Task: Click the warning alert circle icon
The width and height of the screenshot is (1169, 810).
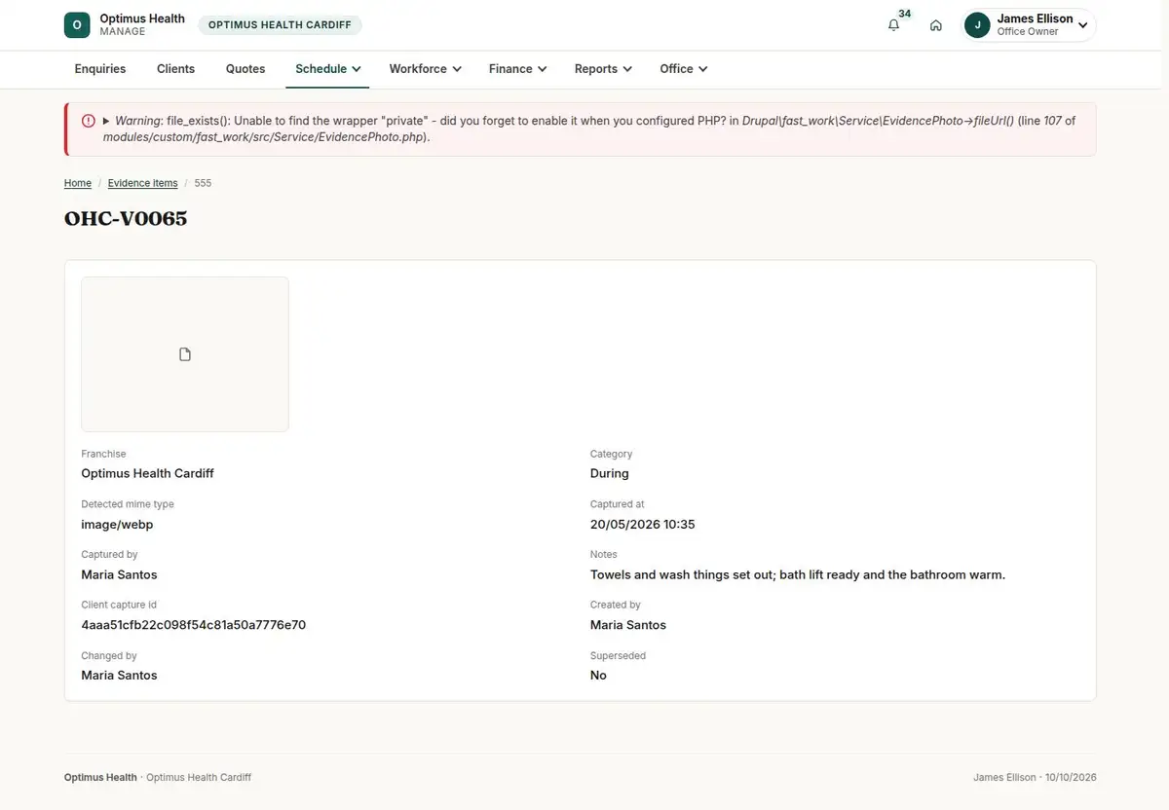Action: (89, 121)
